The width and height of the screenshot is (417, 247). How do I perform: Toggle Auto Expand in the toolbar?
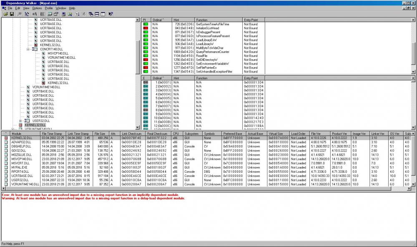[27, 14]
